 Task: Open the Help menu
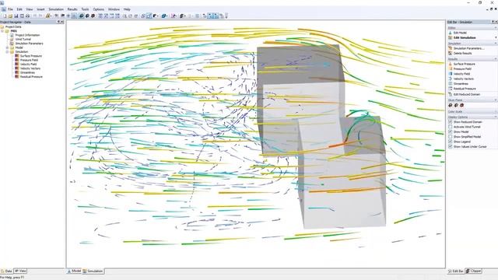(127, 9)
